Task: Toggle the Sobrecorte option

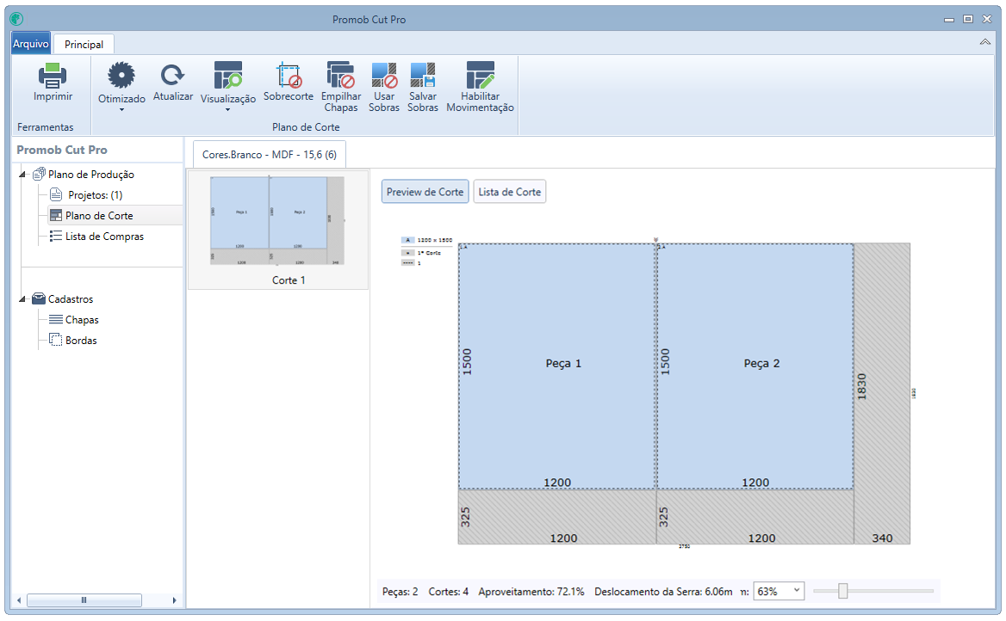Action: [x=288, y=75]
